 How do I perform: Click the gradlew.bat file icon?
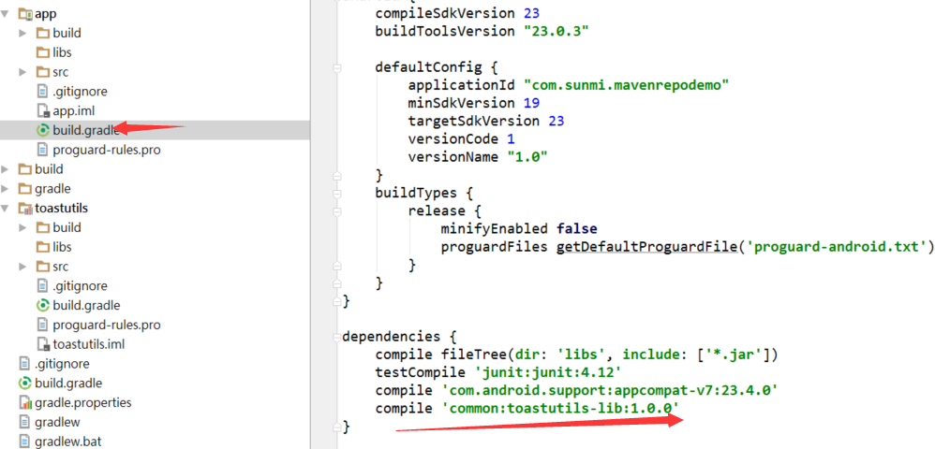(24, 442)
